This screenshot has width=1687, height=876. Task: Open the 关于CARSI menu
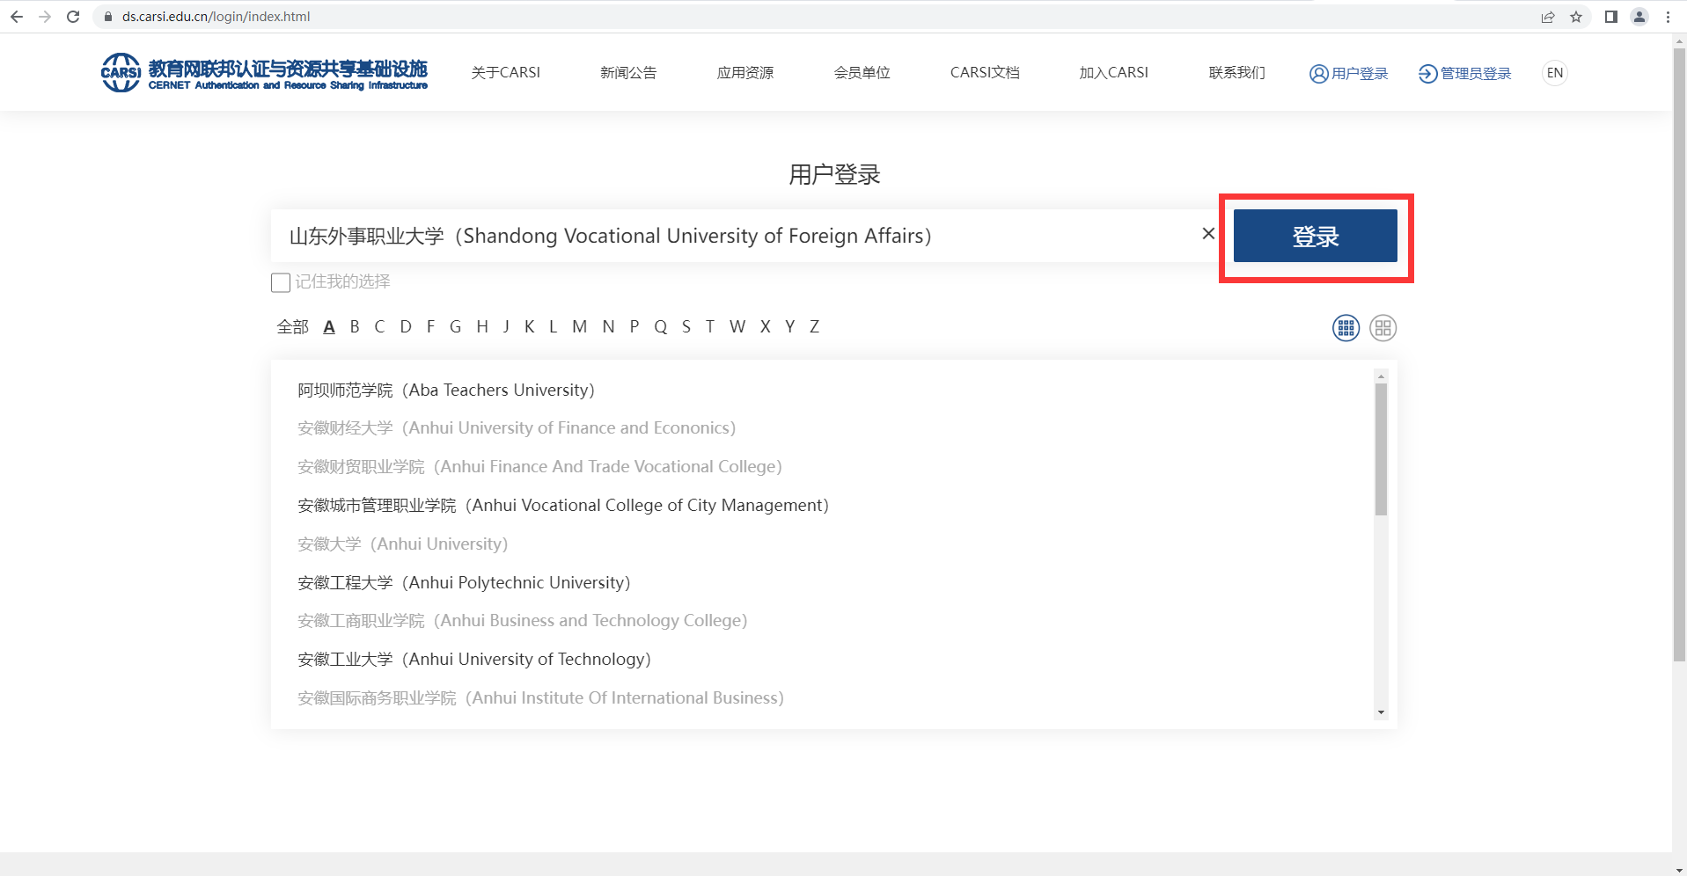[506, 72]
